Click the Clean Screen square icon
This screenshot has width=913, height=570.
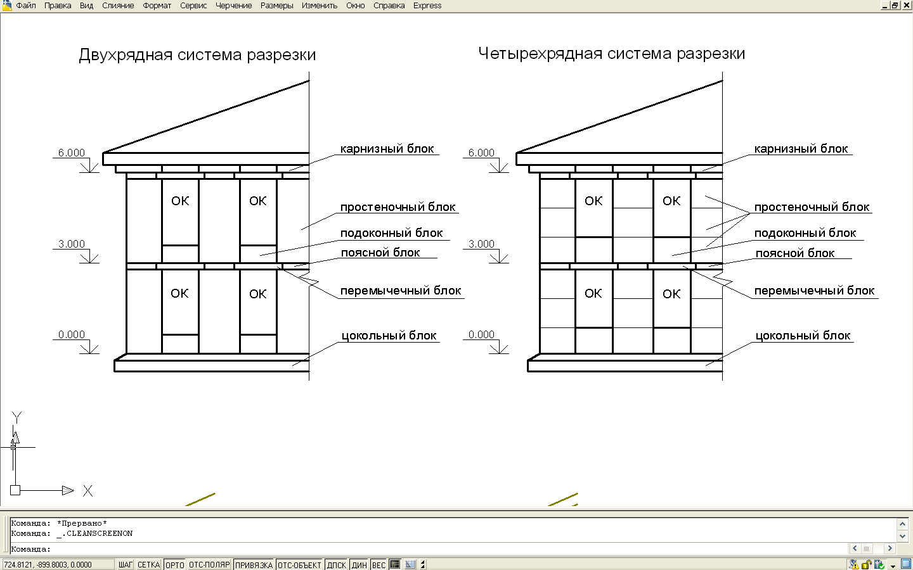905,564
